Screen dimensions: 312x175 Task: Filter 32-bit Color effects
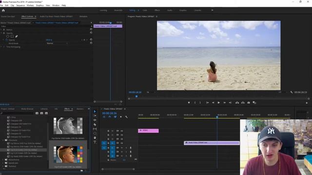(x=41, y=113)
